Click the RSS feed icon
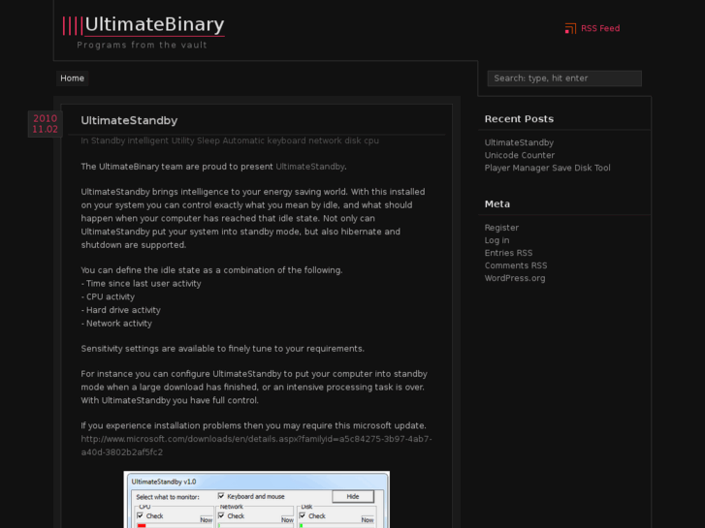The width and height of the screenshot is (705, 528). click(x=570, y=29)
